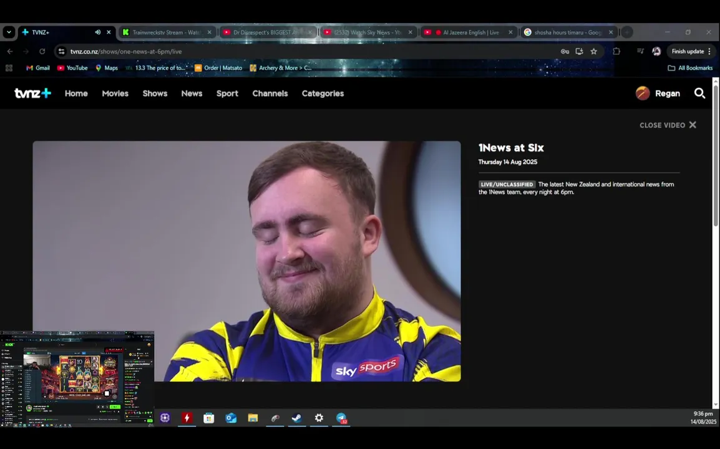This screenshot has width=720, height=449.
Task: Open the Chrome profile avatar
Action: [656, 51]
